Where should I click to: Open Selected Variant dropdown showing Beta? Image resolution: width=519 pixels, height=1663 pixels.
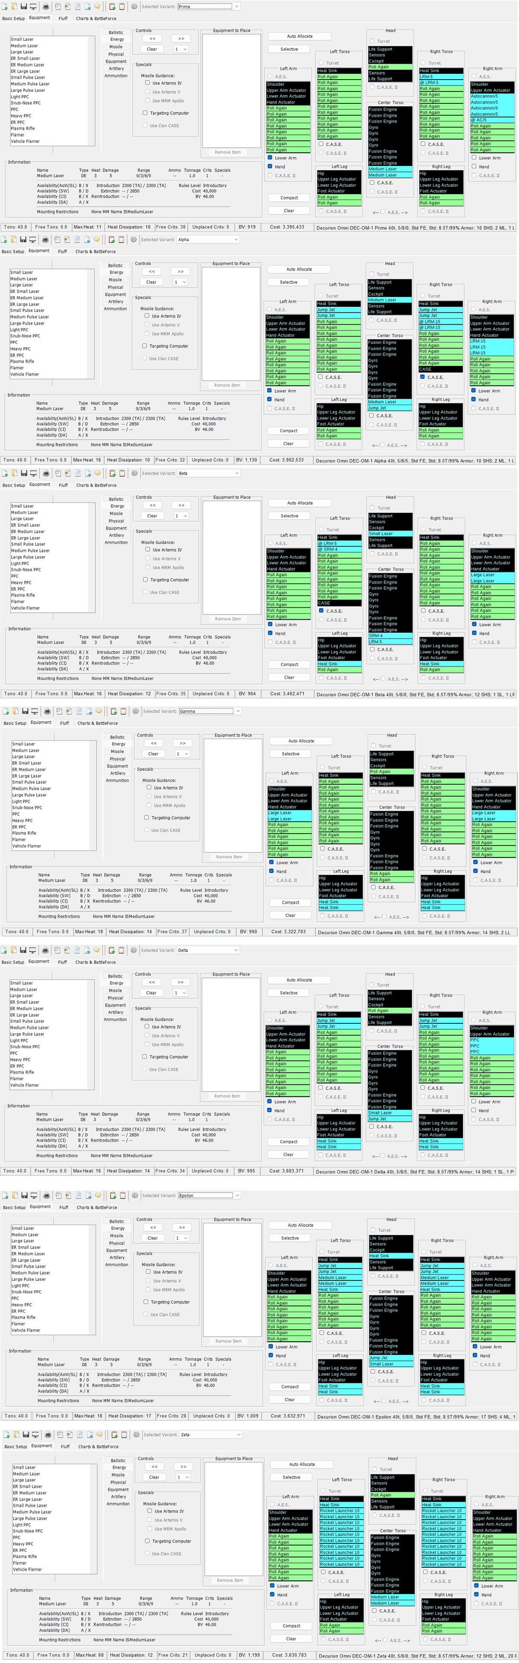tap(208, 473)
